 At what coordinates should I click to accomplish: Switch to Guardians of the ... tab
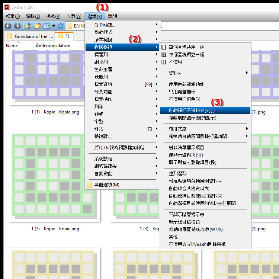[29, 36]
